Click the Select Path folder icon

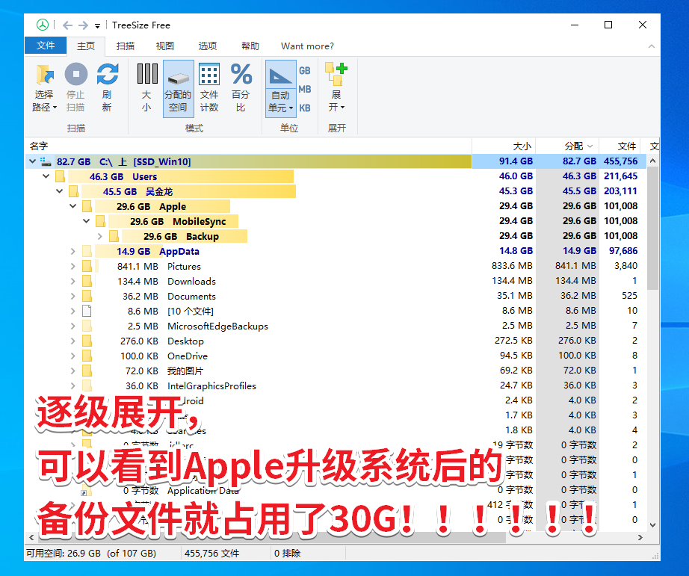pyautogui.click(x=44, y=74)
